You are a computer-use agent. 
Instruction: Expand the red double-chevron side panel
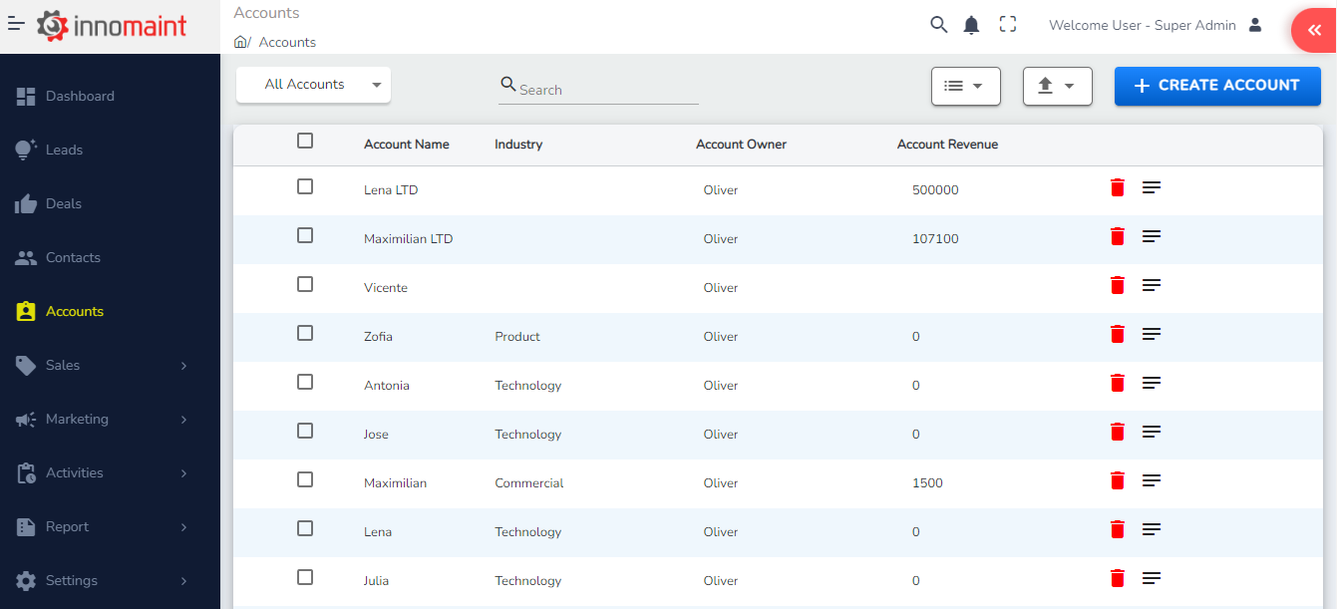(x=1313, y=30)
